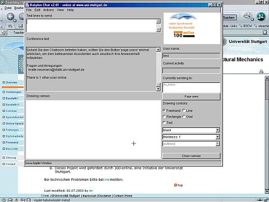Expand the thickness dropdown
269x202 pixels.
191,137
